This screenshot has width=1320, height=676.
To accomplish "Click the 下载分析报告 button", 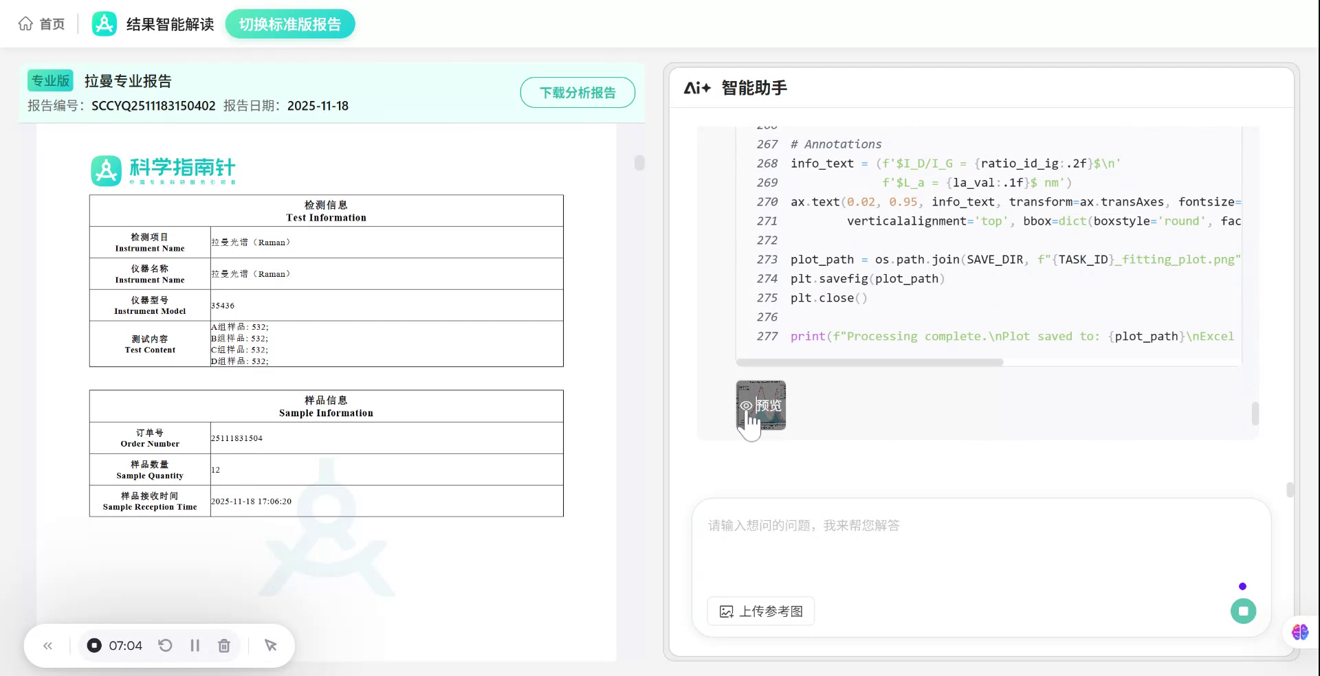I will click(x=577, y=91).
